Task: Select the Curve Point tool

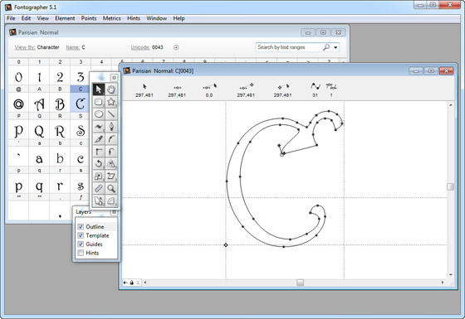Action: click(x=111, y=139)
